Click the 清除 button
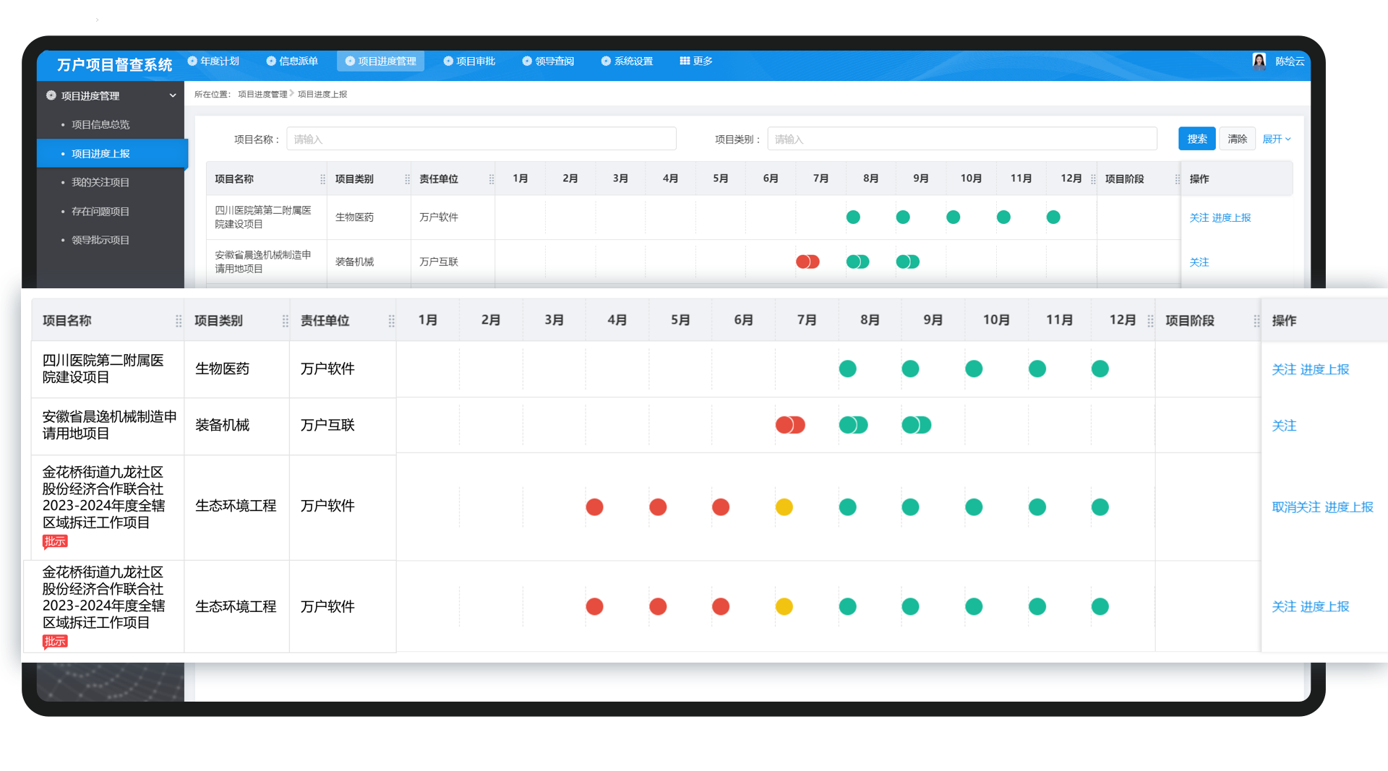1388x771 pixels. (1238, 139)
